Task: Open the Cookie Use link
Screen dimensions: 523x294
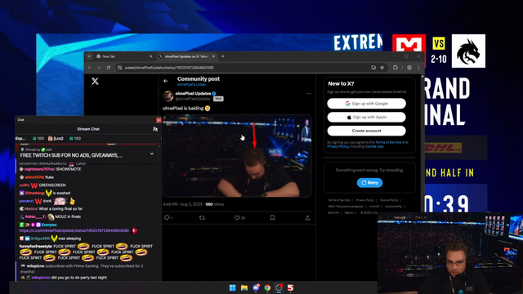Action: pyautogui.click(x=374, y=146)
